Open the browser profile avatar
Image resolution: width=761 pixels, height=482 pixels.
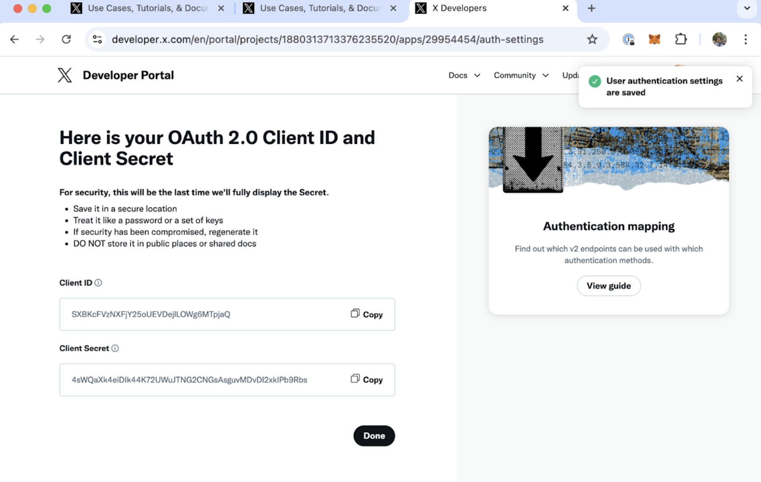pyautogui.click(x=719, y=39)
